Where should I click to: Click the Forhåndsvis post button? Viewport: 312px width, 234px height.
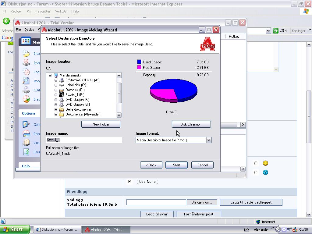199,214
